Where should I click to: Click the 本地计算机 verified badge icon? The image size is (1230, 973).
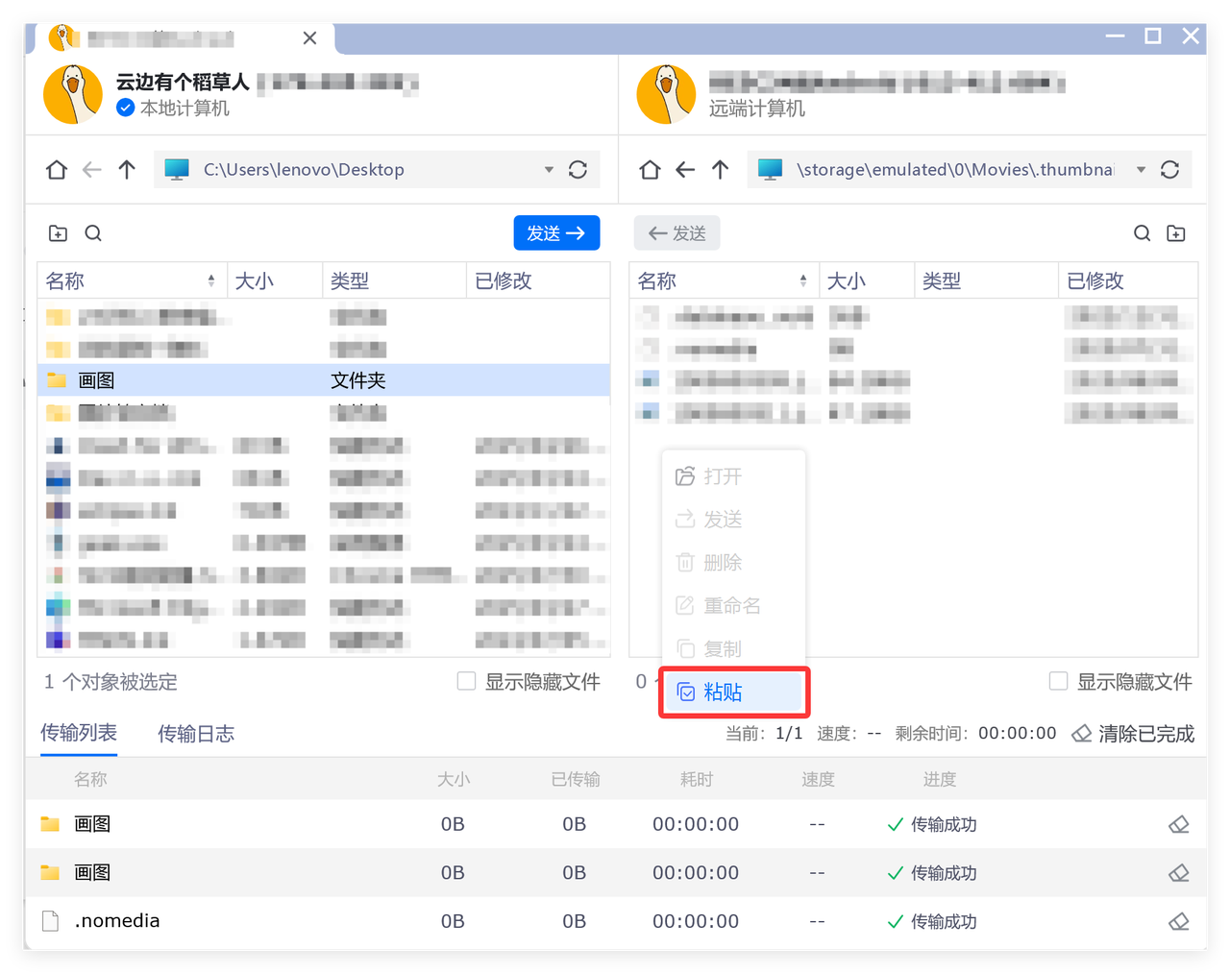[125, 109]
